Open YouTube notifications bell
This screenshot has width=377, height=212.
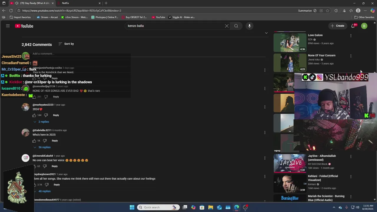point(353,26)
